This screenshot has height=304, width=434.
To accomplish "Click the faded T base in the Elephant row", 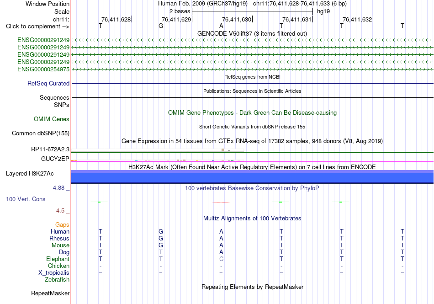I will click(161, 259).
